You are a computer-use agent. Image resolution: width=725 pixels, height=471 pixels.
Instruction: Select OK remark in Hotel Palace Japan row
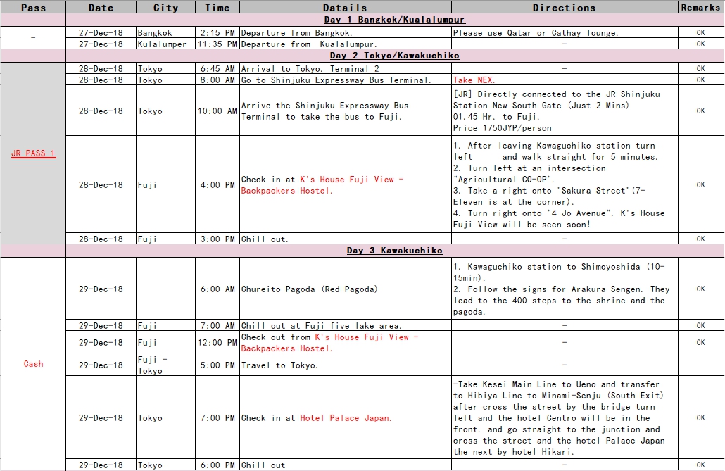pyautogui.click(x=701, y=417)
